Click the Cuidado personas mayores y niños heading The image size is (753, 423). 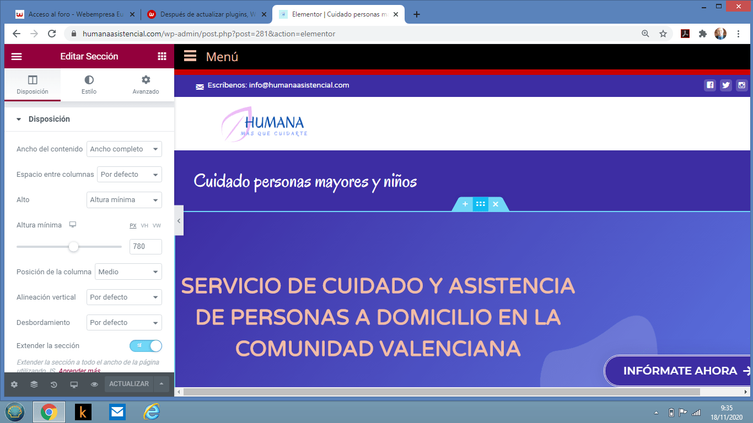click(305, 181)
